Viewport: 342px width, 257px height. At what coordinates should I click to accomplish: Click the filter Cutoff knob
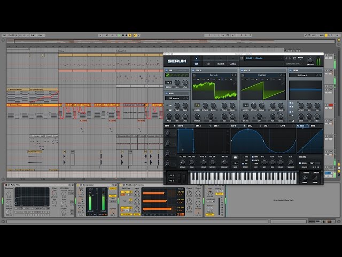301,105
